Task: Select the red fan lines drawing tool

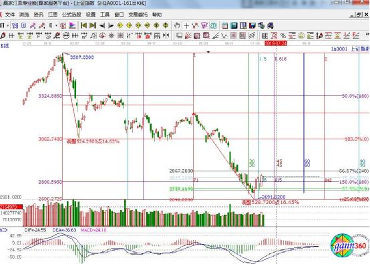Action: (x=188, y=36)
